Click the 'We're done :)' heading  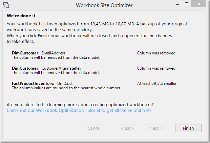[21, 16]
